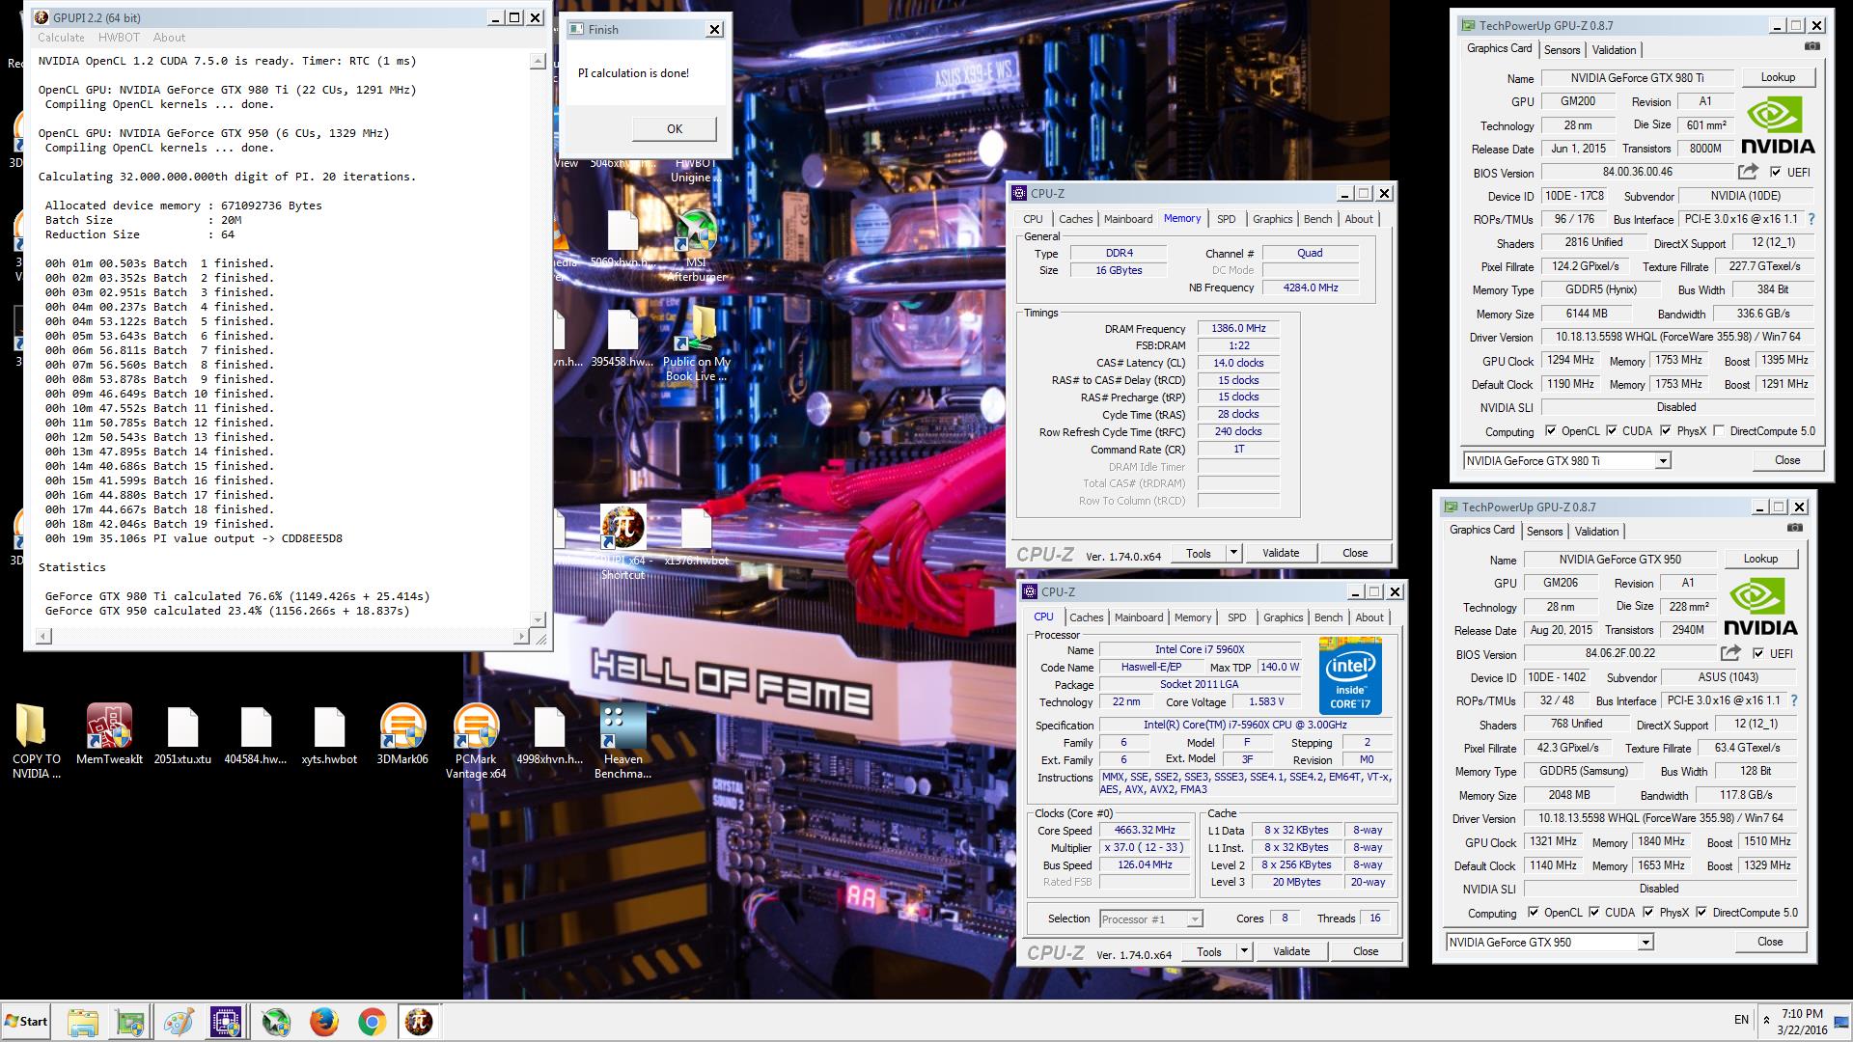The height and width of the screenshot is (1042, 1853).
Task: Show hidden system tray icons
Action: (1766, 1020)
